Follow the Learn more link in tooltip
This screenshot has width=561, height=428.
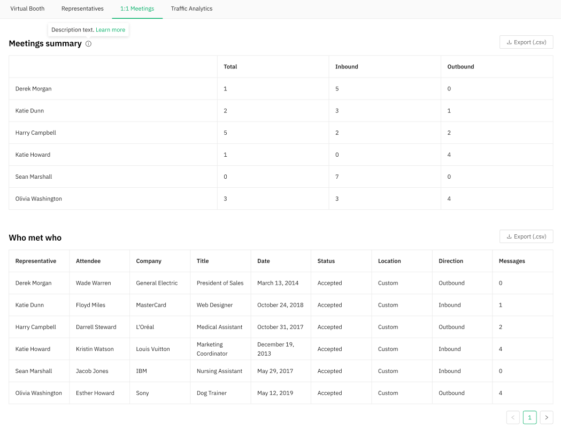point(110,30)
